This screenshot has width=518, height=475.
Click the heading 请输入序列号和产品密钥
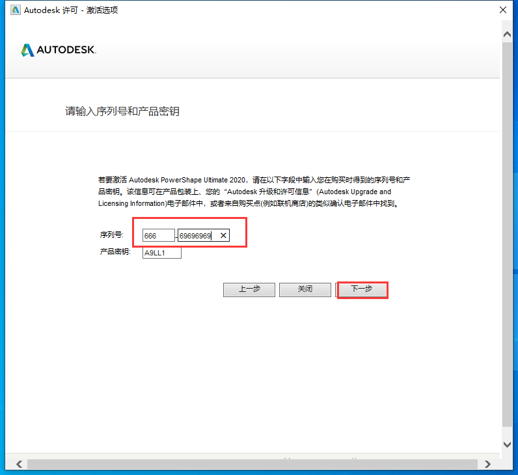(122, 111)
